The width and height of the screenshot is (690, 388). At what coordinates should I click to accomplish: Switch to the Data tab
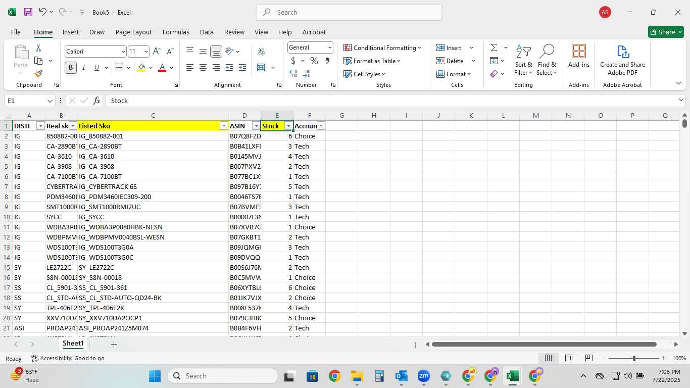(207, 32)
